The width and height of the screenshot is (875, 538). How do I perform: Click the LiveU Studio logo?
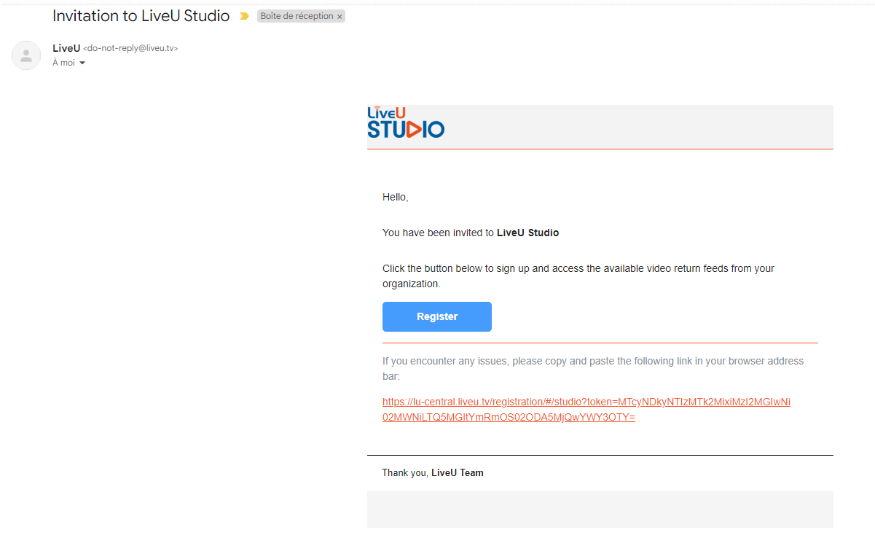tap(406, 122)
